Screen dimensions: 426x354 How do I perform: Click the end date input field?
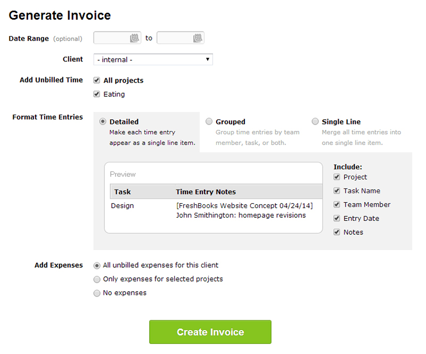point(175,38)
